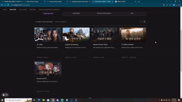Toggle the dark mode ON switch

[x=5, y=95]
